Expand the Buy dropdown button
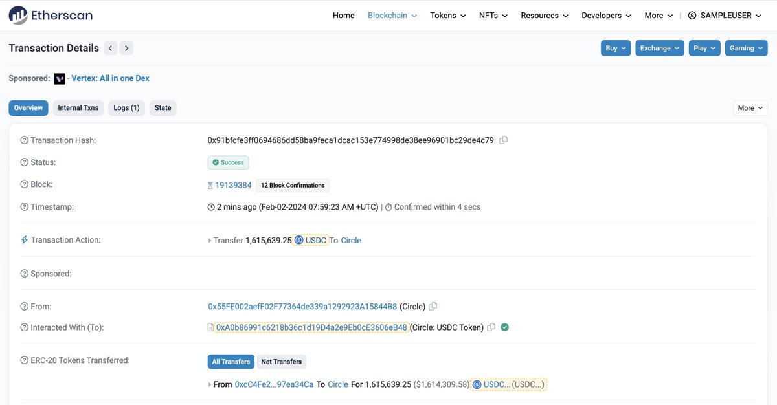The image size is (777, 405). (x=616, y=48)
